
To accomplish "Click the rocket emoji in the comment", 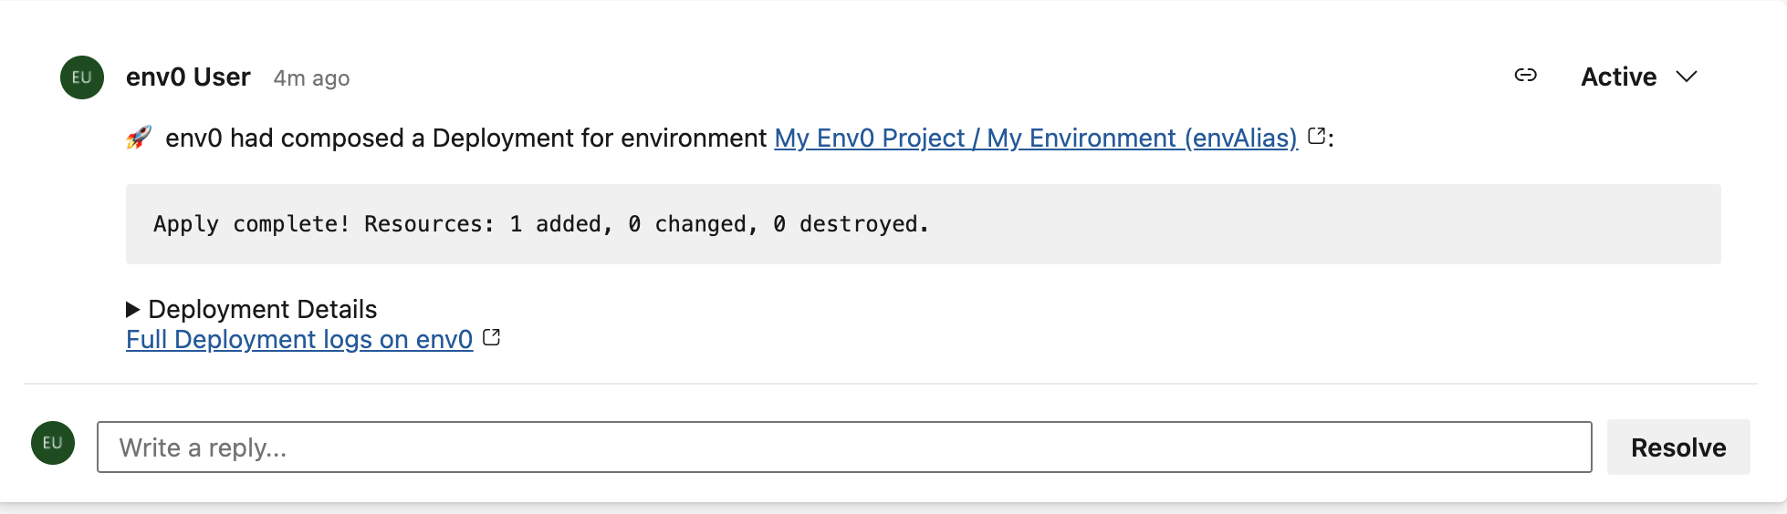I will [139, 138].
